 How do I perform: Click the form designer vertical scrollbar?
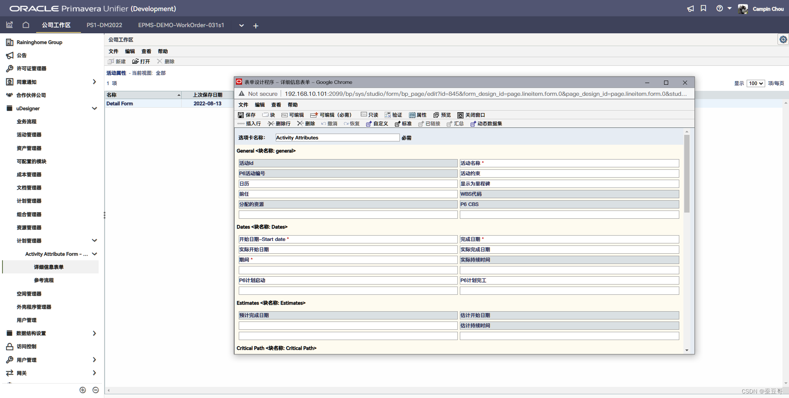[x=687, y=173]
